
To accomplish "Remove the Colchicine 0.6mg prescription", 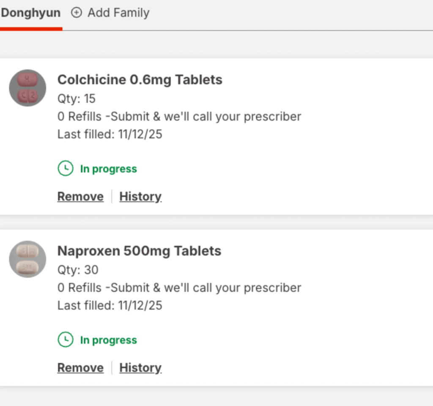I will (80, 197).
